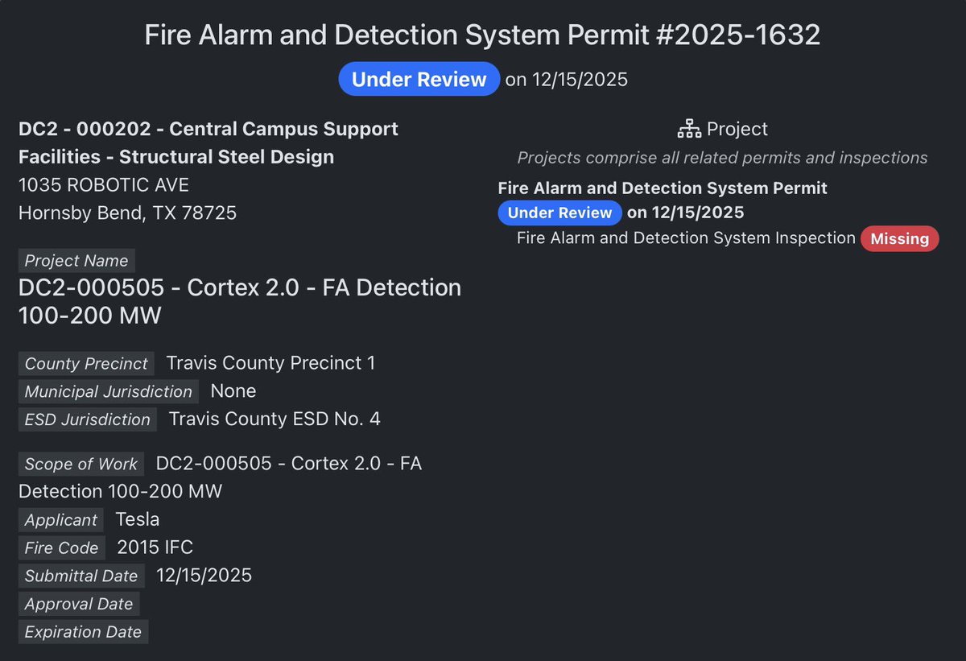Image resolution: width=966 pixels, height=661 pixels.
Task: Click the ESD Jurisdiction label tag
Action: [x=87, y=419]
